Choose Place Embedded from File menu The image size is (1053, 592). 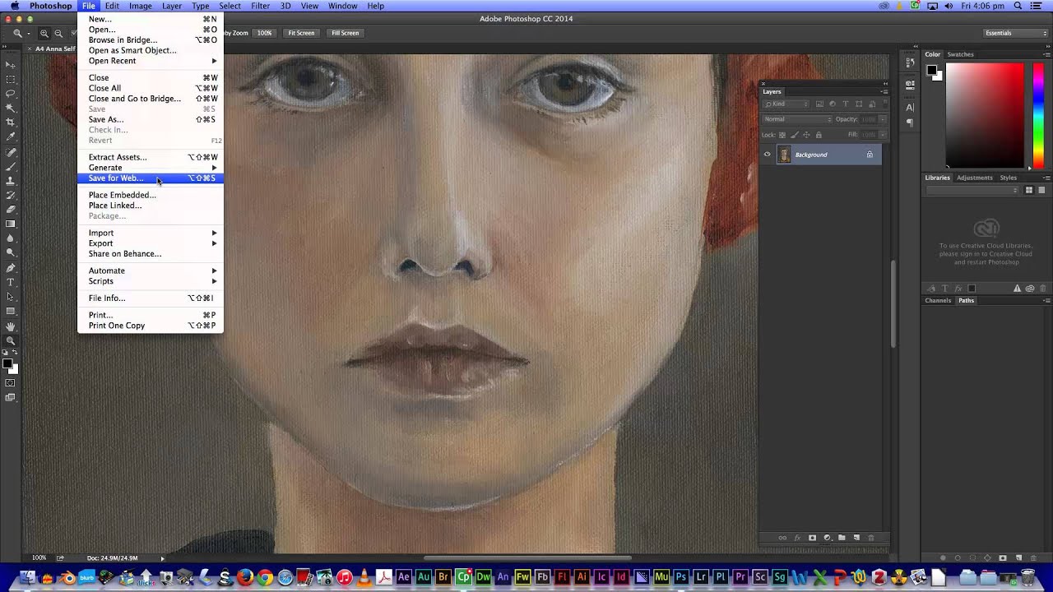click(151, 195)
